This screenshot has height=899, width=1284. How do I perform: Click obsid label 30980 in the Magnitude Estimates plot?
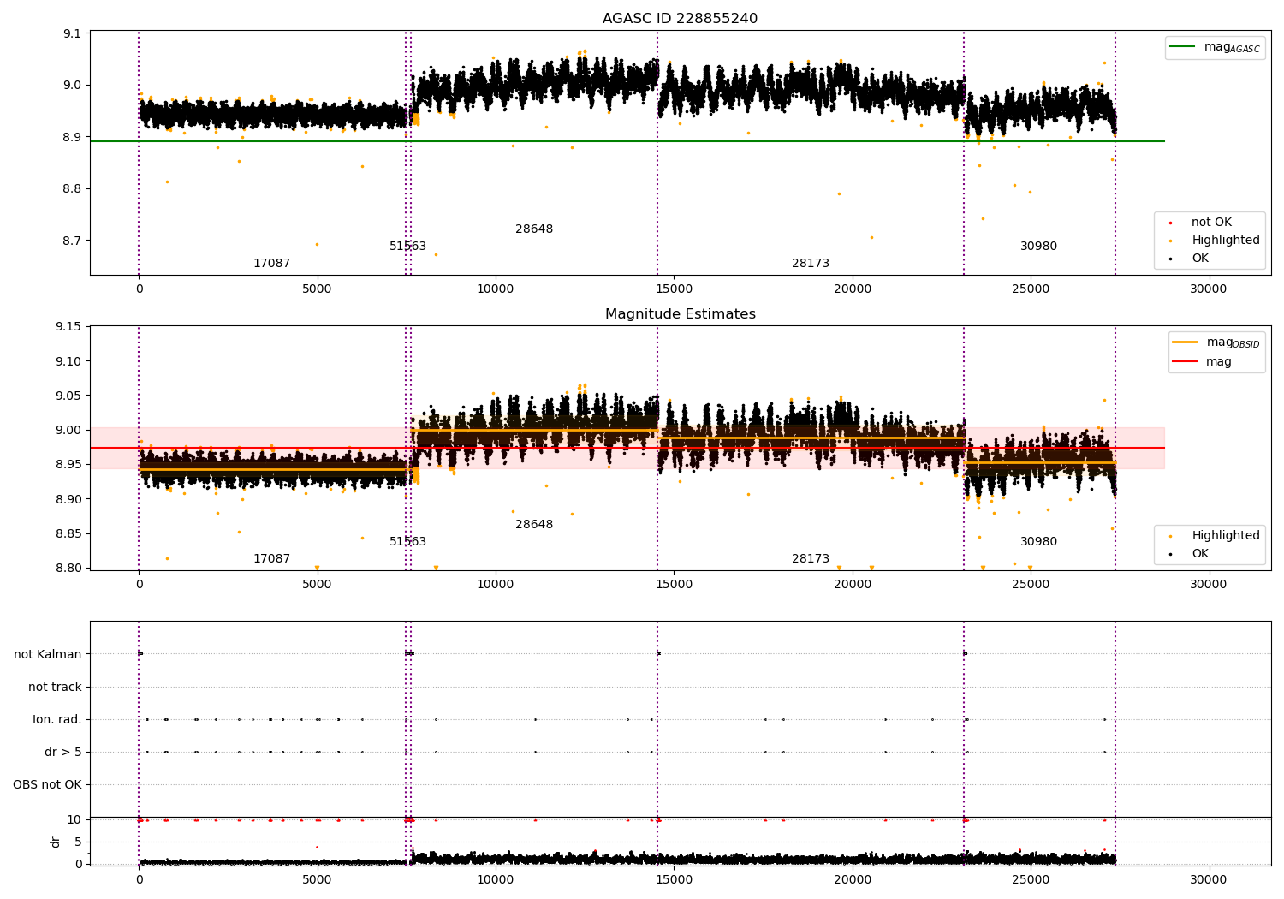[1038, 542]
